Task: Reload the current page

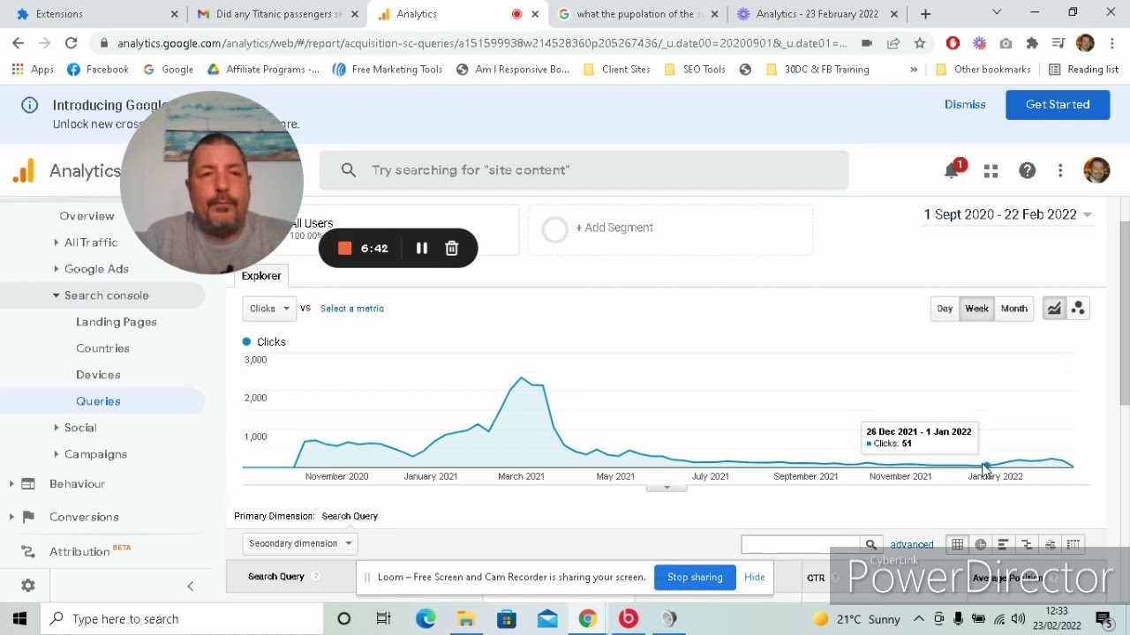Action: click(x=72, y=43)
